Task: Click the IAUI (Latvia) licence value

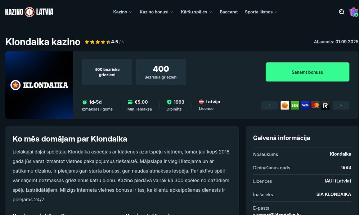Action: 338,181
